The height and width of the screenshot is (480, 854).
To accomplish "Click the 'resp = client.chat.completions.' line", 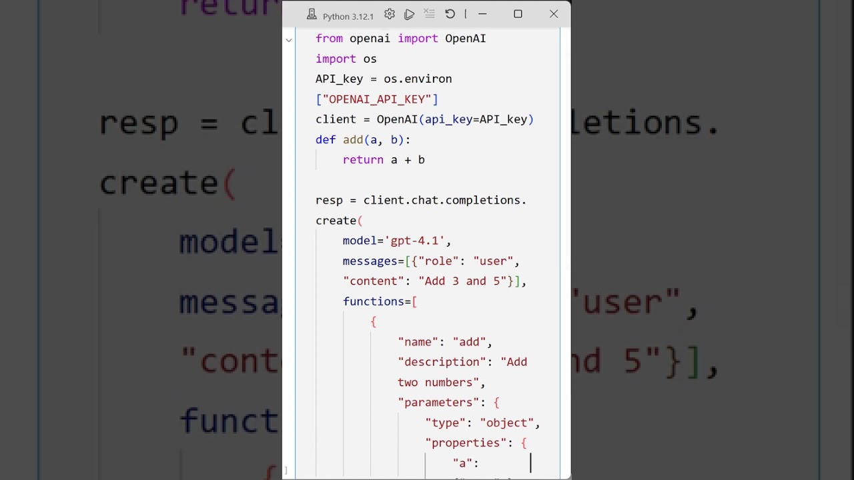I will pyautogui.click(x=421, y=200).
